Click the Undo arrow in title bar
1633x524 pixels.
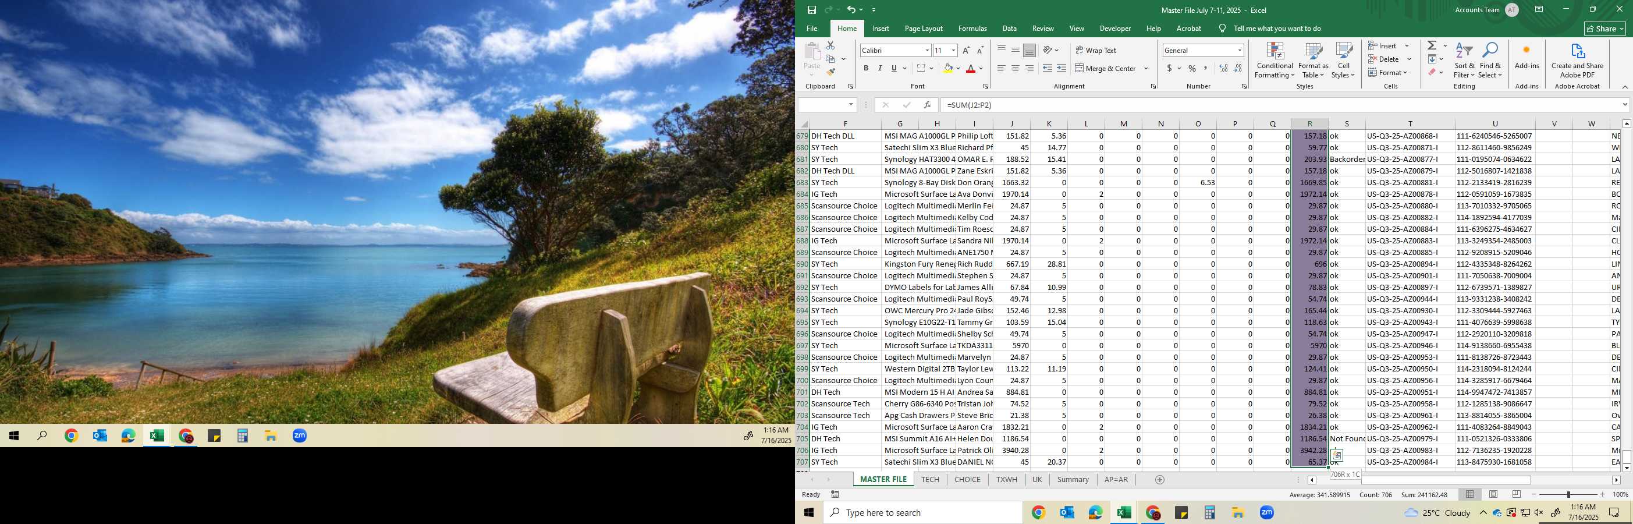click(x=851, y=9)
